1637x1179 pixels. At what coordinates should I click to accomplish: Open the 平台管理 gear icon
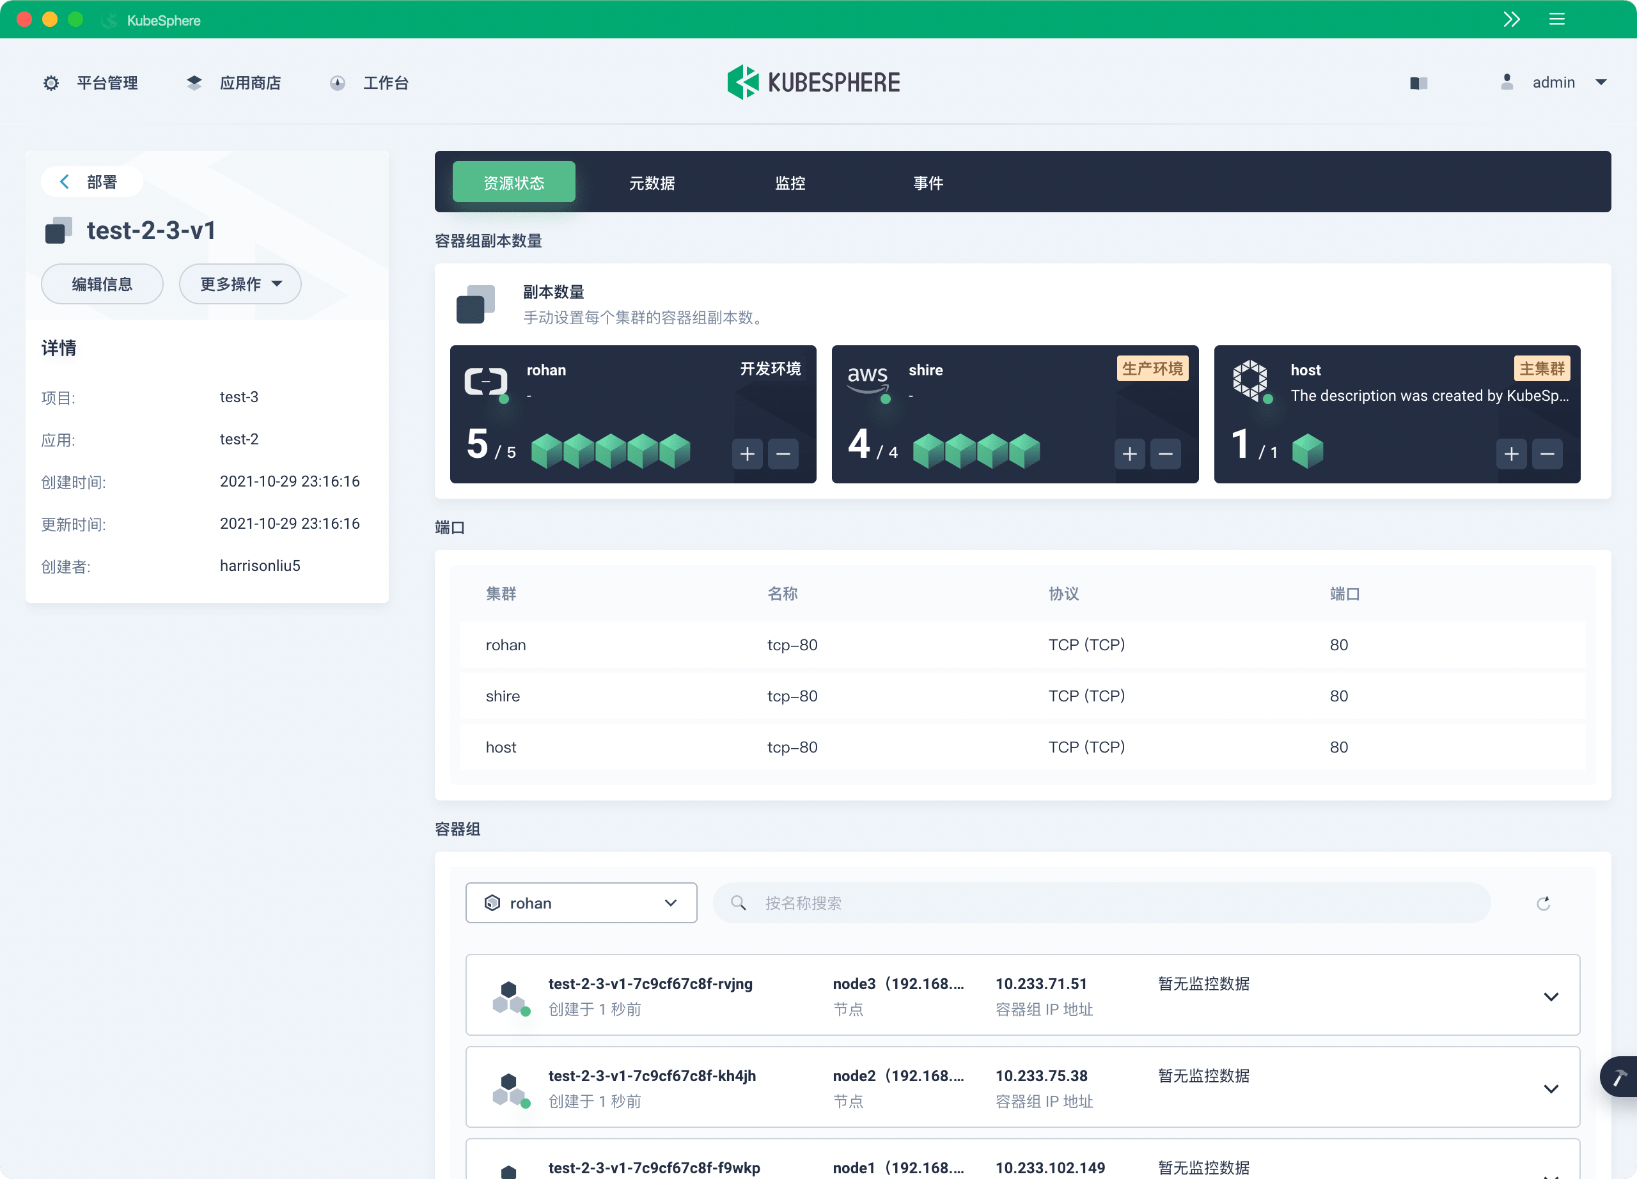[x=51, y=83]
